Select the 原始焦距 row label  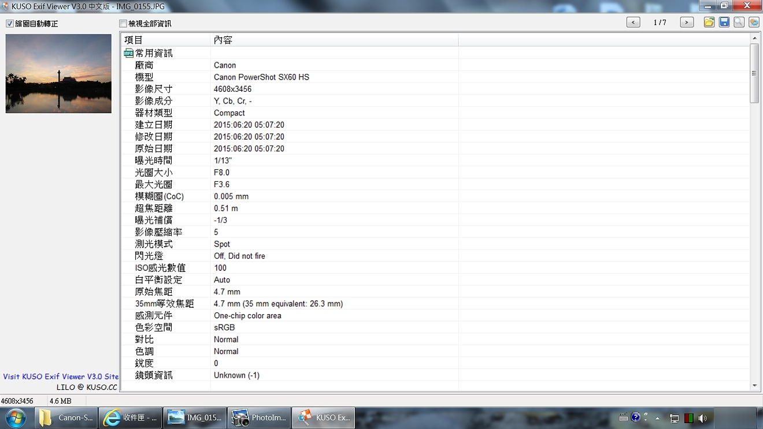[x=154, y=292]
